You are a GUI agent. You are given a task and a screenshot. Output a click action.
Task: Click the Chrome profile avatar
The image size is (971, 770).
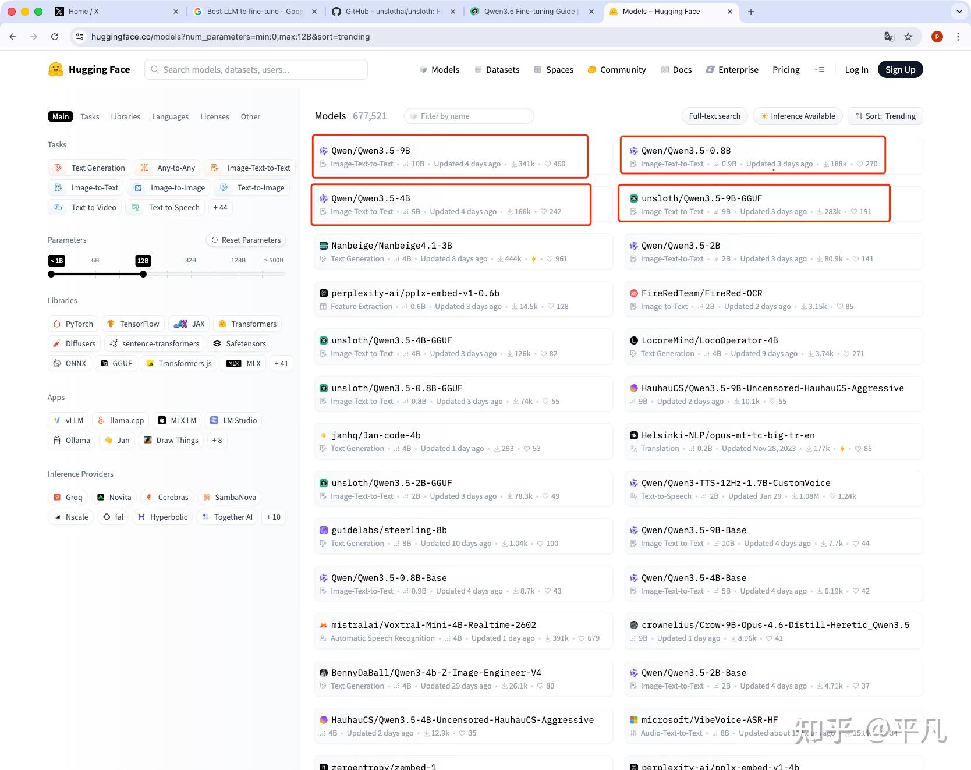click(x=937, y=37)
